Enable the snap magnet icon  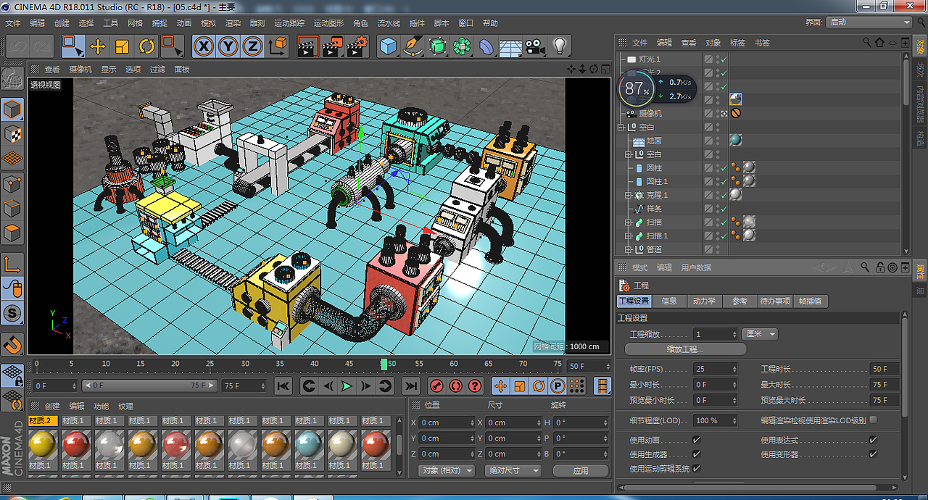point(12,343)
